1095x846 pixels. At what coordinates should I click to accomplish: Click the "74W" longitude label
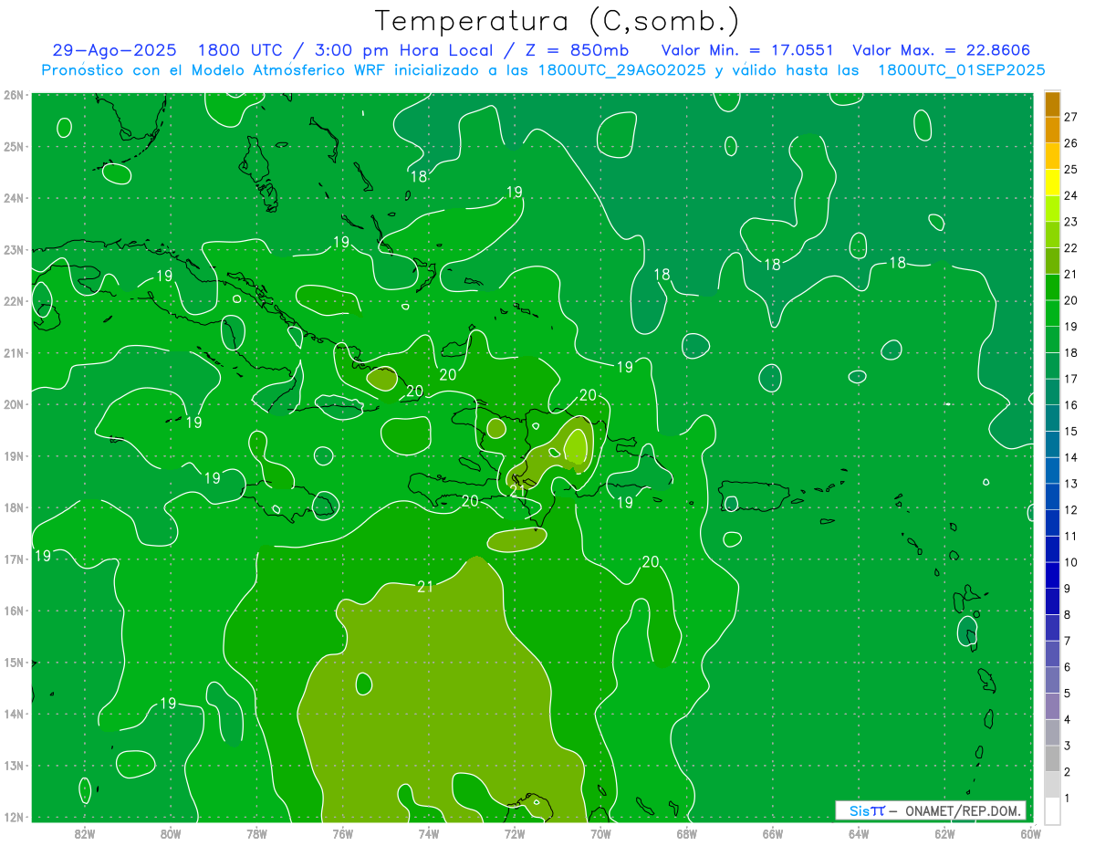click(429, 832)
